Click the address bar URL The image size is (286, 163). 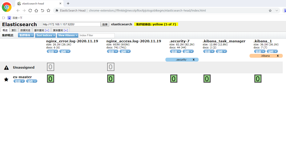click(147, 10)
